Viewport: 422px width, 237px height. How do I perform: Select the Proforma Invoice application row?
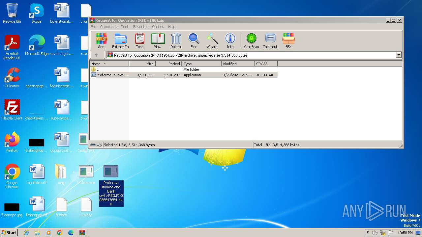click(x=184, y=75)
